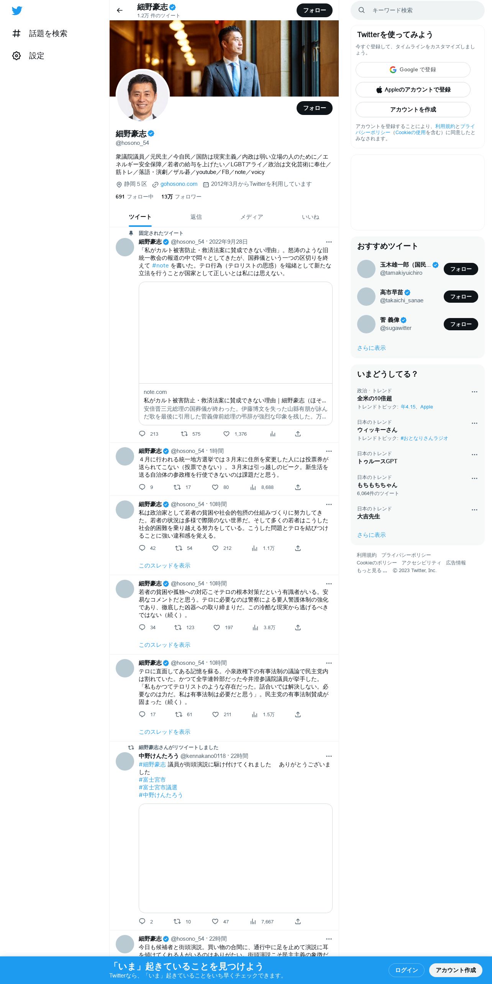This screenshot has height=984, width=492.
Task: Open more menu for トゥルースGPT trend
Action: (474, 454)
